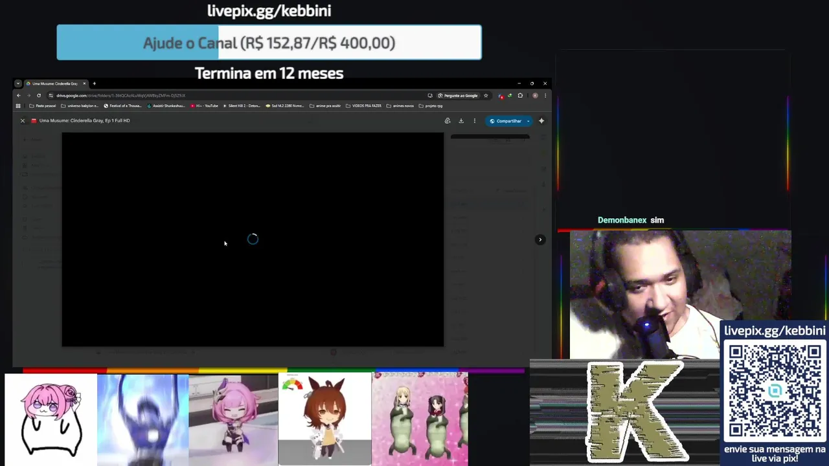The height and width of the screenshot is (466, 829).
Task: Open the Assistir Shunkashuu bookmark
Action: click(x=166, y=105)
